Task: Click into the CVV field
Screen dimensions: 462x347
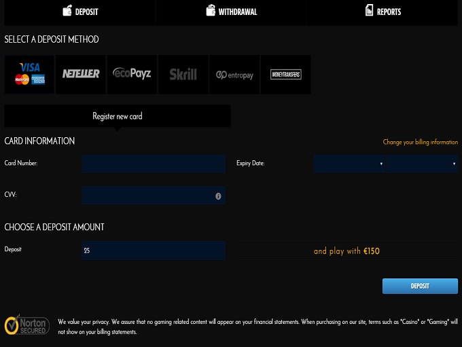Action: pos(147,196)
